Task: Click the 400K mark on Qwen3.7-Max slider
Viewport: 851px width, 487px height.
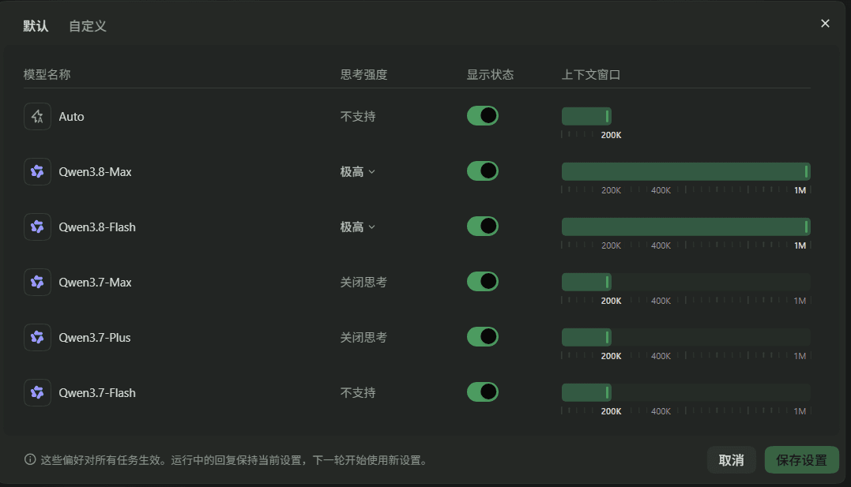Action: tap(661, 301)
